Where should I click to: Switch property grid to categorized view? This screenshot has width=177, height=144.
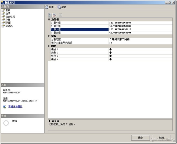50,15
